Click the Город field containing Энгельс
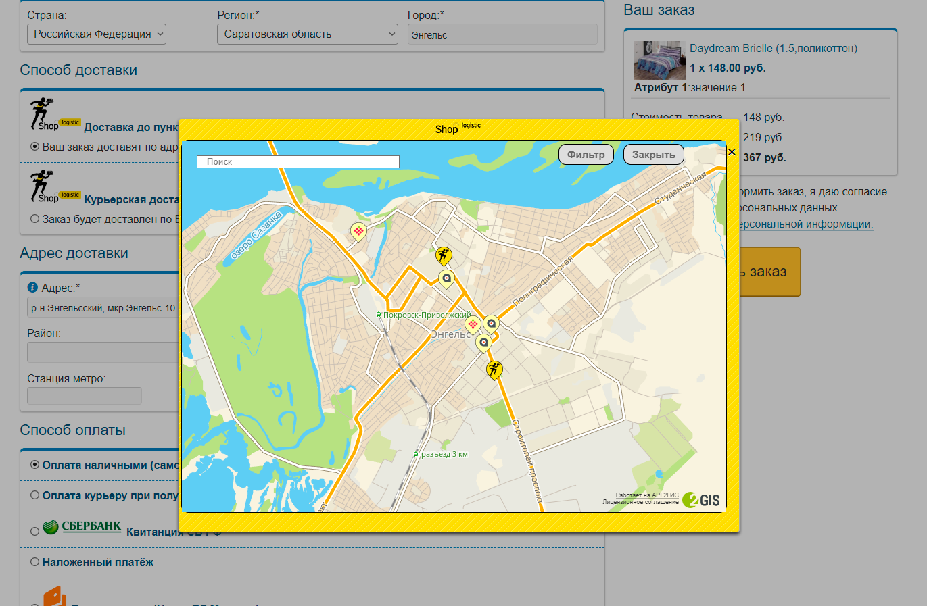 502,34
